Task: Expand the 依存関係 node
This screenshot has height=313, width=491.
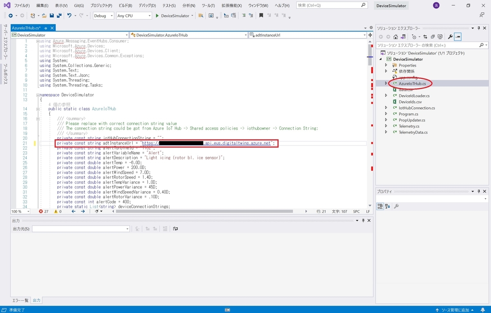Action: point(386,71)
